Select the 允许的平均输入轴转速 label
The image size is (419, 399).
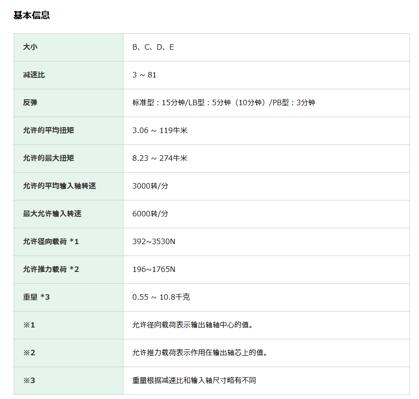(59, 186)
